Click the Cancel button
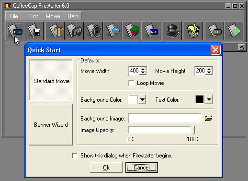This screenshot has width=248, height=181. coord(142,168)
